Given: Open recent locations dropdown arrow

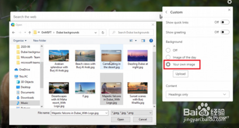Looking at the screenshot, I should pos(25,32).
